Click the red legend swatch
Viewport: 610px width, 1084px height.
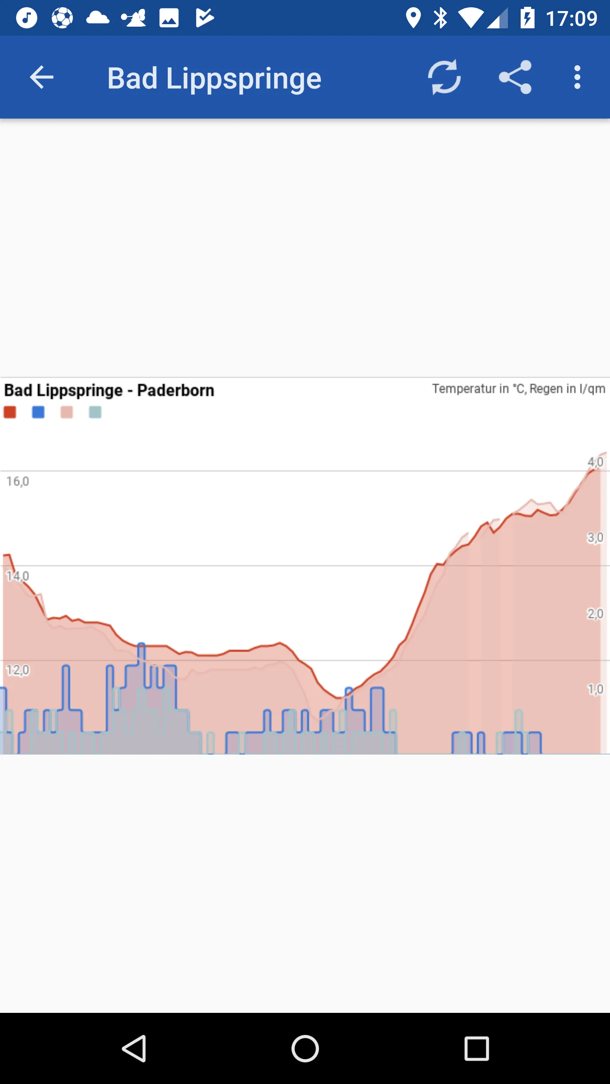[x=10, y=412]
